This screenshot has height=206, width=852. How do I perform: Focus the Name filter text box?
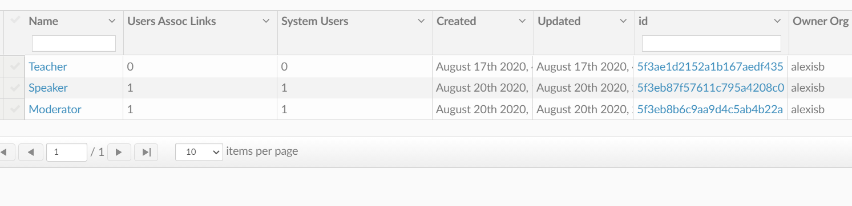pos(74,43)
